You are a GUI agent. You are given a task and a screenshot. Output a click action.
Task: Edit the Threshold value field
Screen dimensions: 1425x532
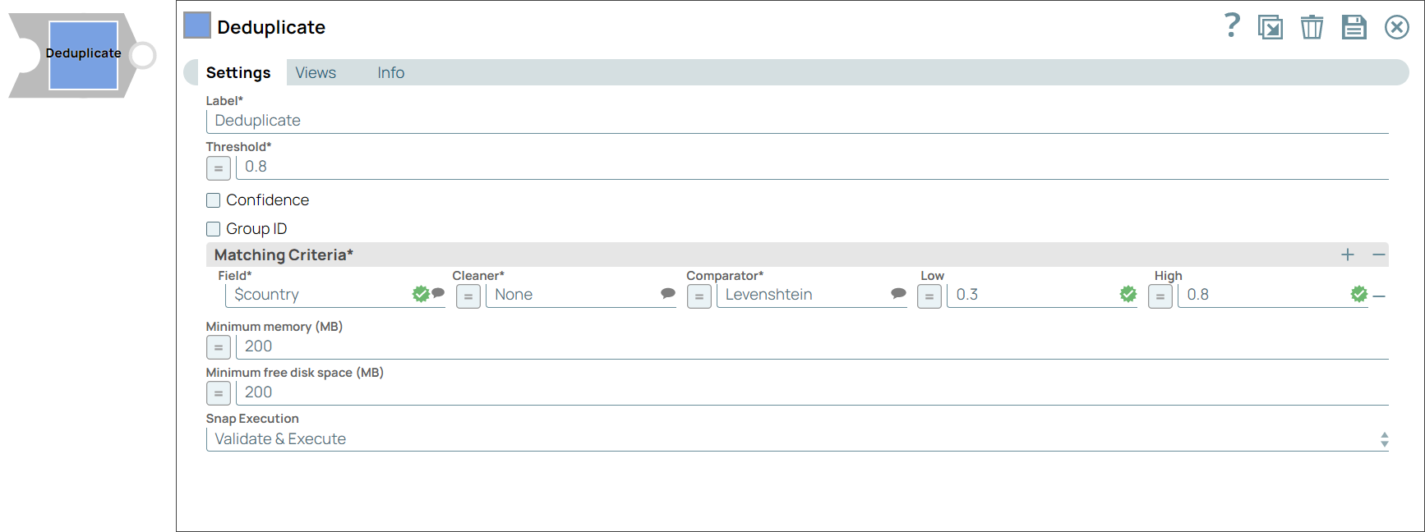point(812,167)
